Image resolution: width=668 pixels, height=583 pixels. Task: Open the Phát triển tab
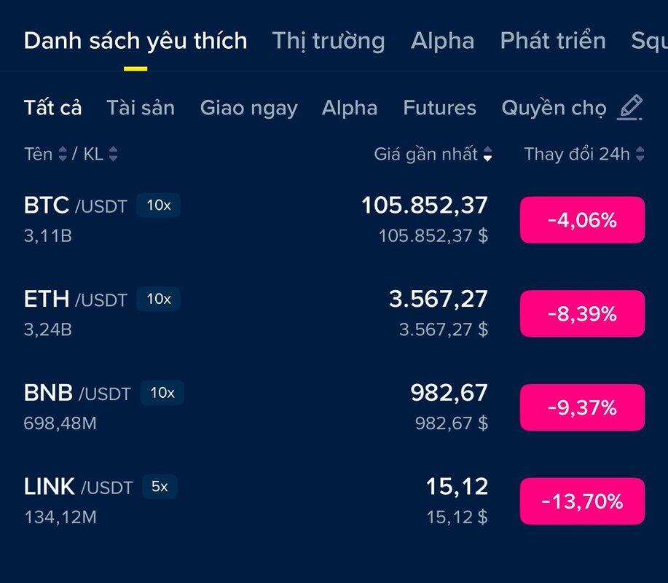[553, 41]
